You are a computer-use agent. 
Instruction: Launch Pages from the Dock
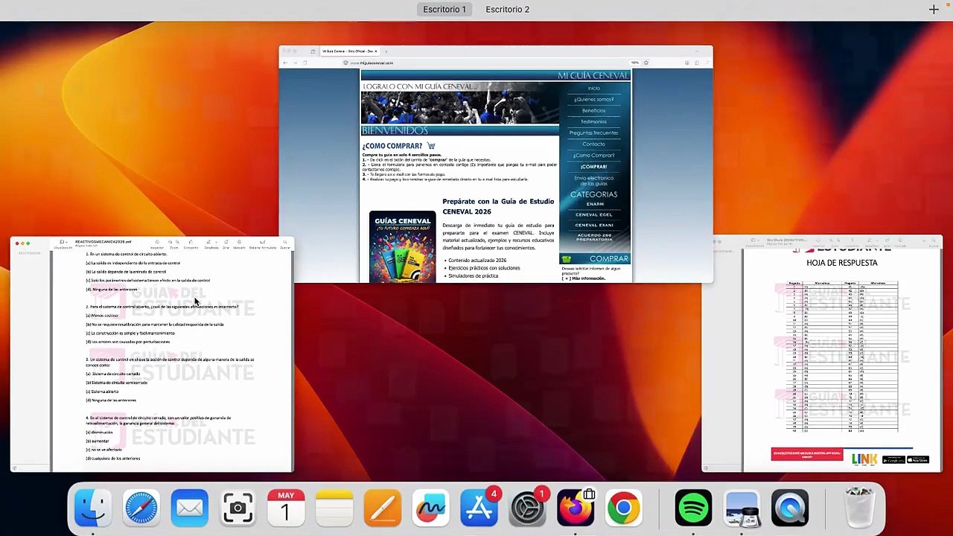tap(383, 508)
